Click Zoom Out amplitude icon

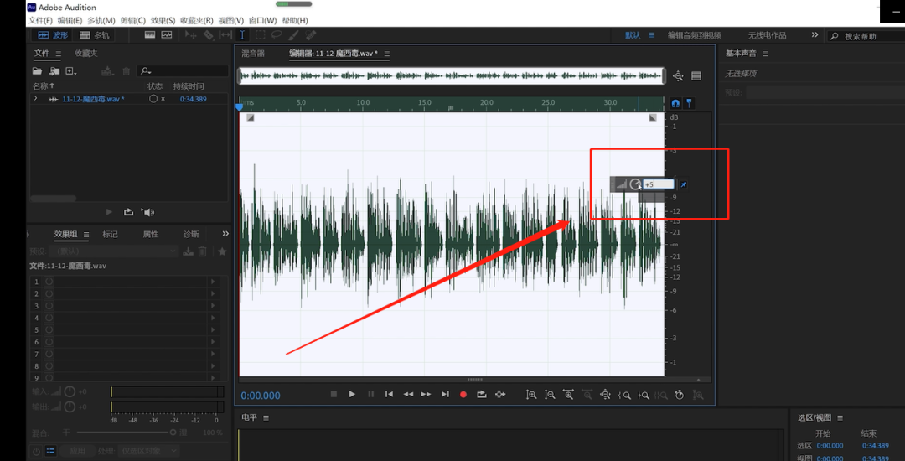(550, 395)
